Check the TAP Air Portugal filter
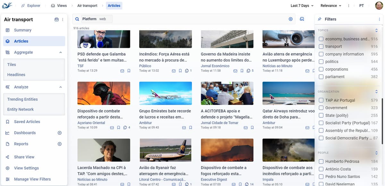Image resolution: width=385 pixels, height=186 pixels. (x=321, y=100)
